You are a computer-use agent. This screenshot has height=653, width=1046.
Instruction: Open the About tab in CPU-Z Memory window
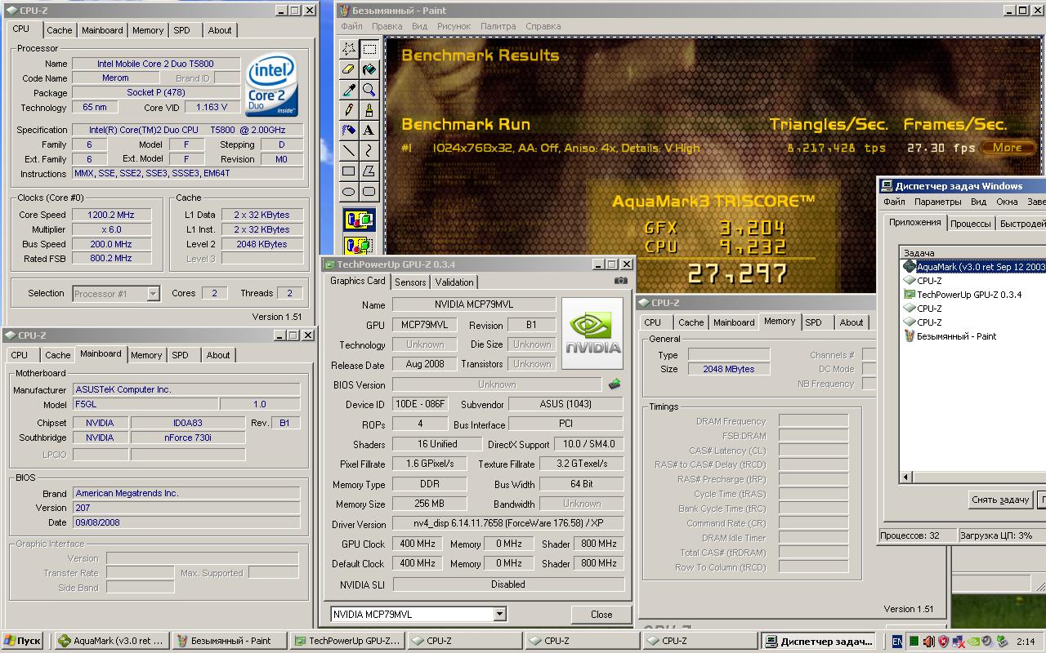pyautogui.click(x=852, y=322)
